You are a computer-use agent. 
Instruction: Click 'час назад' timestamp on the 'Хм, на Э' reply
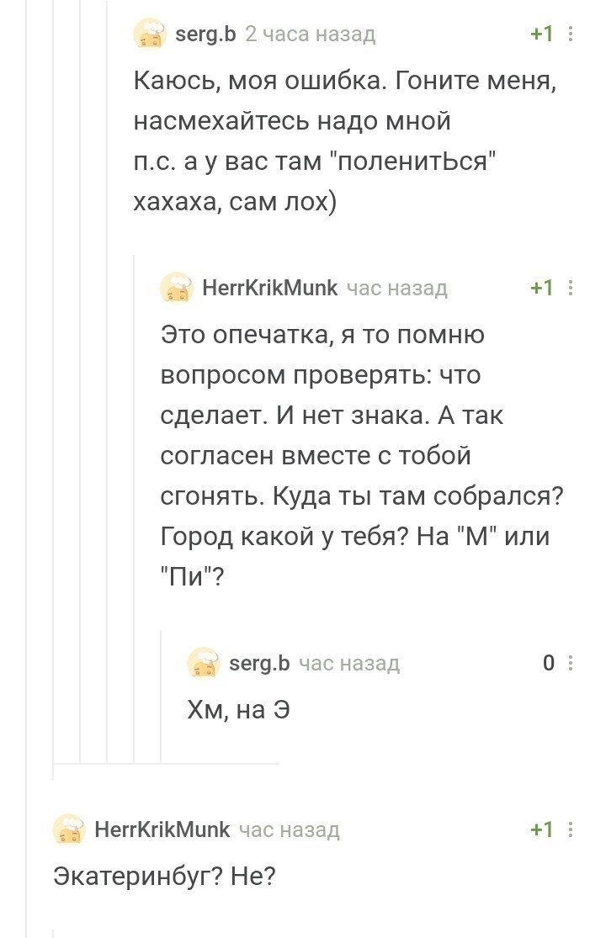[x=349, y=664]
